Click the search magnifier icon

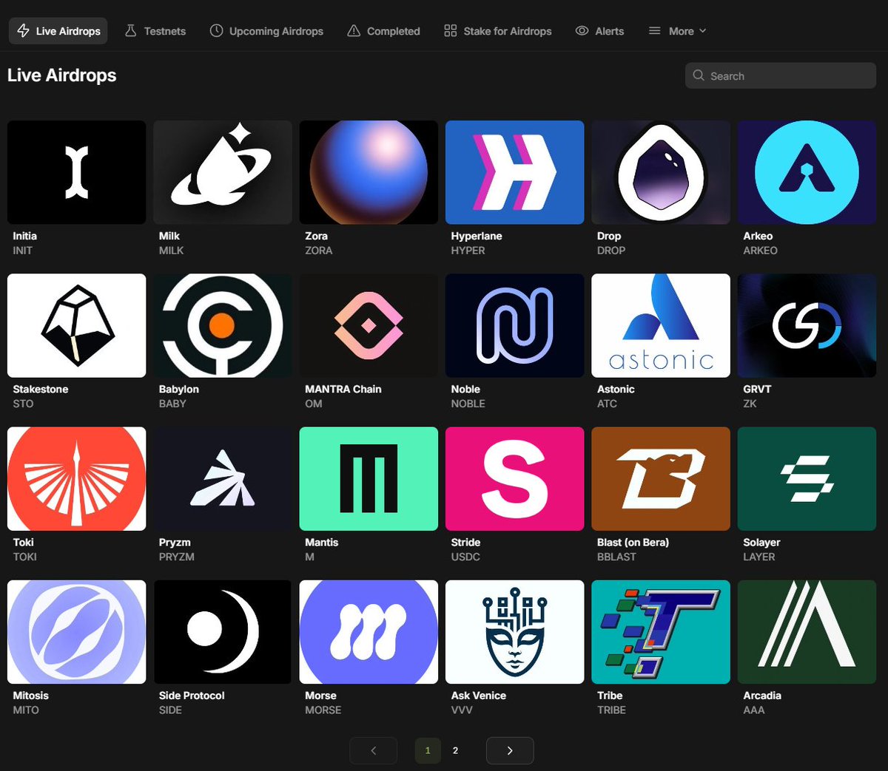(698, 75)
